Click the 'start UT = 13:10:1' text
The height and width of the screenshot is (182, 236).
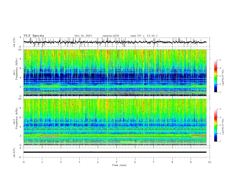(144, 36)
